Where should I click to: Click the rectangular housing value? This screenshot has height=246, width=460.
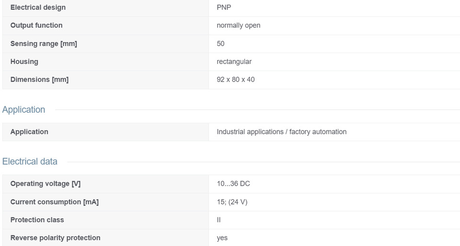[234, 62]
